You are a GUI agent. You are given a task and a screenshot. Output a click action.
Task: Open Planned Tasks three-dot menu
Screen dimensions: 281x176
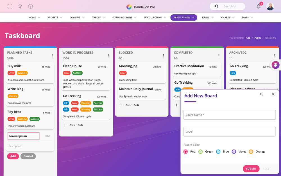point(52,56)
